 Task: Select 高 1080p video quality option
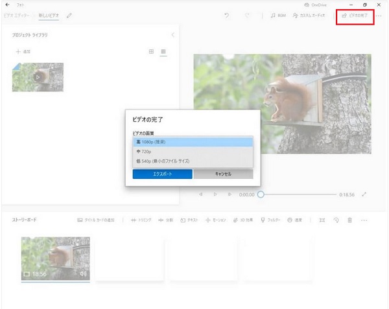pos(192,142)
